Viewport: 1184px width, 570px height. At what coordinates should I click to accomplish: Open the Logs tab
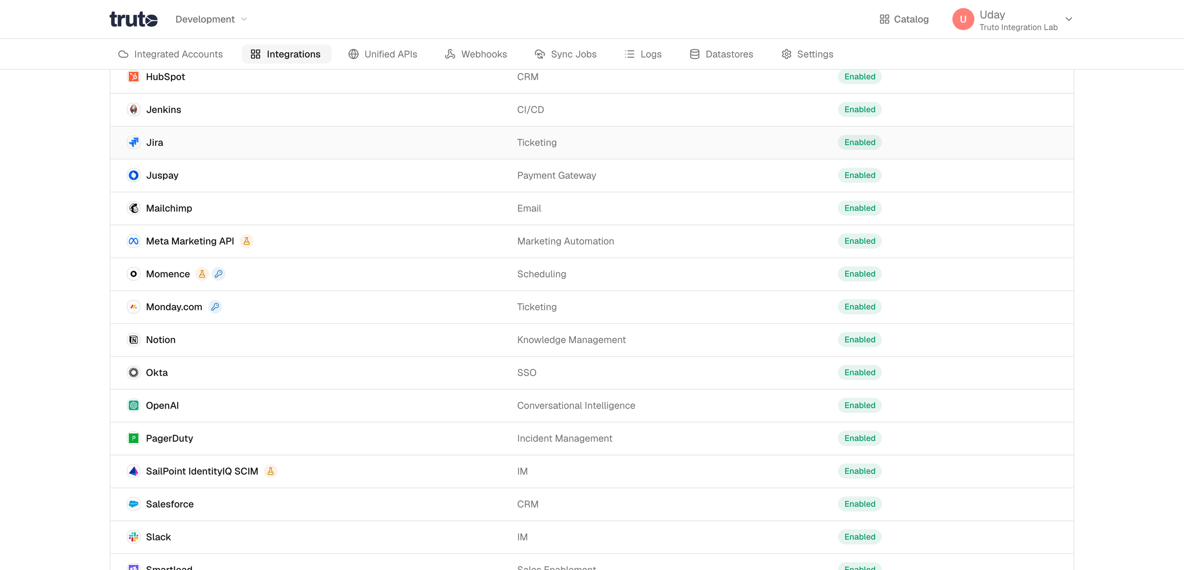click(643, 54)
